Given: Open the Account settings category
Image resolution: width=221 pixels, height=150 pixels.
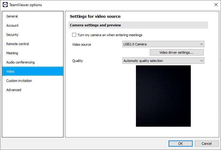Looking at the screenshot, I should [33, 25].
